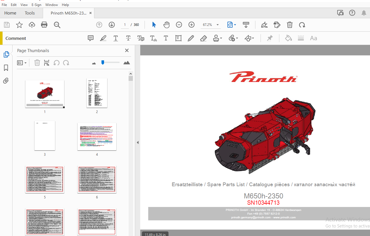Select page 4 thumbnail
Screen dimensions: 370x236
97,137
